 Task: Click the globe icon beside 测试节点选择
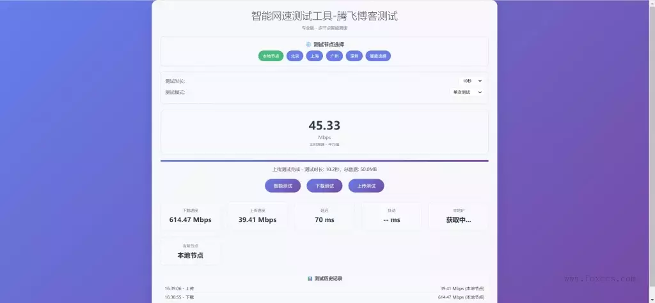[x=309, y=44]
